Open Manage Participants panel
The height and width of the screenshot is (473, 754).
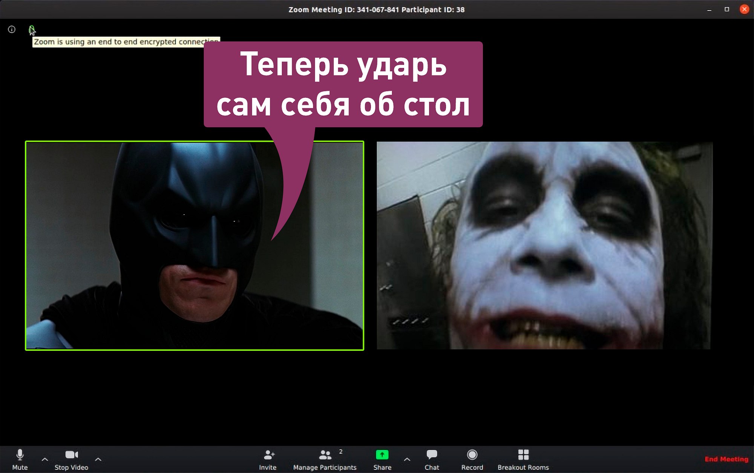click(x=325, y=459)
